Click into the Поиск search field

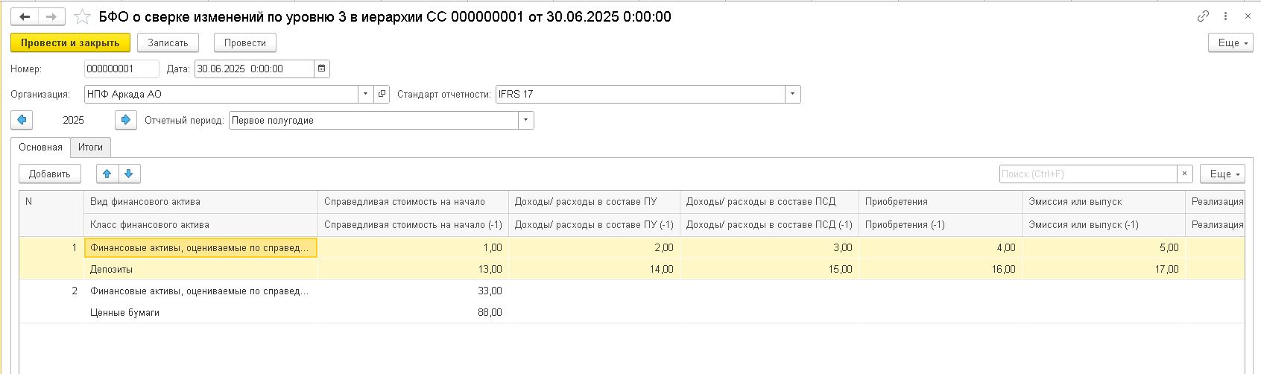pyautogui.click(x=1087, y=174)
